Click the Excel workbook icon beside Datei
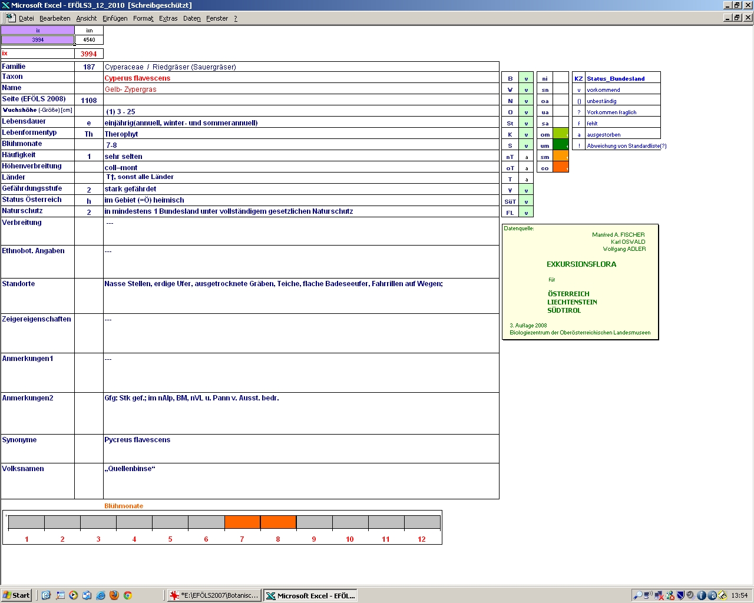This screenshot has height=603, width=754. click(x=10, y=18)
